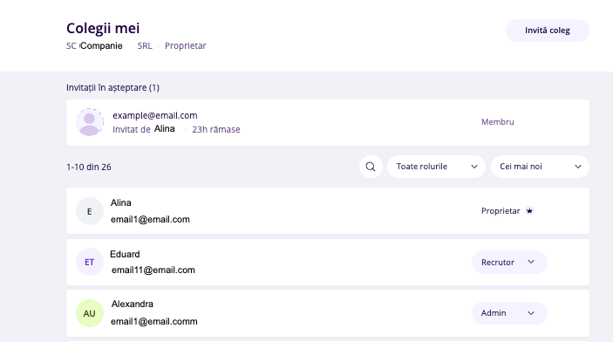Open the search magnifier icon

point(371,167)
